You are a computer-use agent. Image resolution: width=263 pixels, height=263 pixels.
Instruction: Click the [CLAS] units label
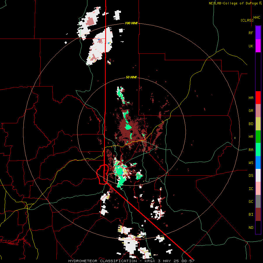pyautogui.click(x=247, y=20)
